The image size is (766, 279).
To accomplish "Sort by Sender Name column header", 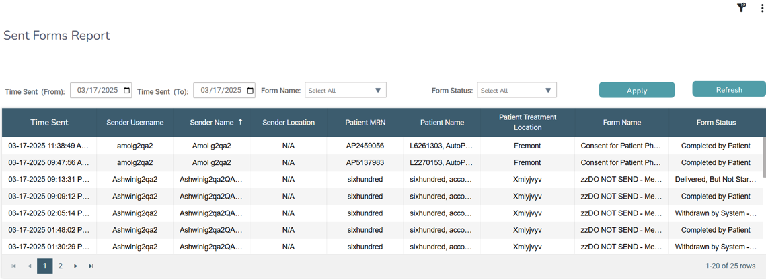I will [212, 123].
